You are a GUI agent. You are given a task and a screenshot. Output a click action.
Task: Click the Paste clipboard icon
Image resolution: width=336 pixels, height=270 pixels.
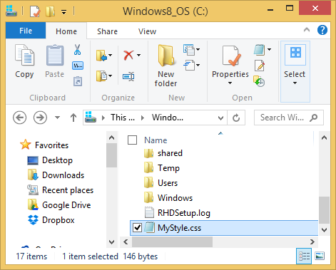click(x=55, y=55)
